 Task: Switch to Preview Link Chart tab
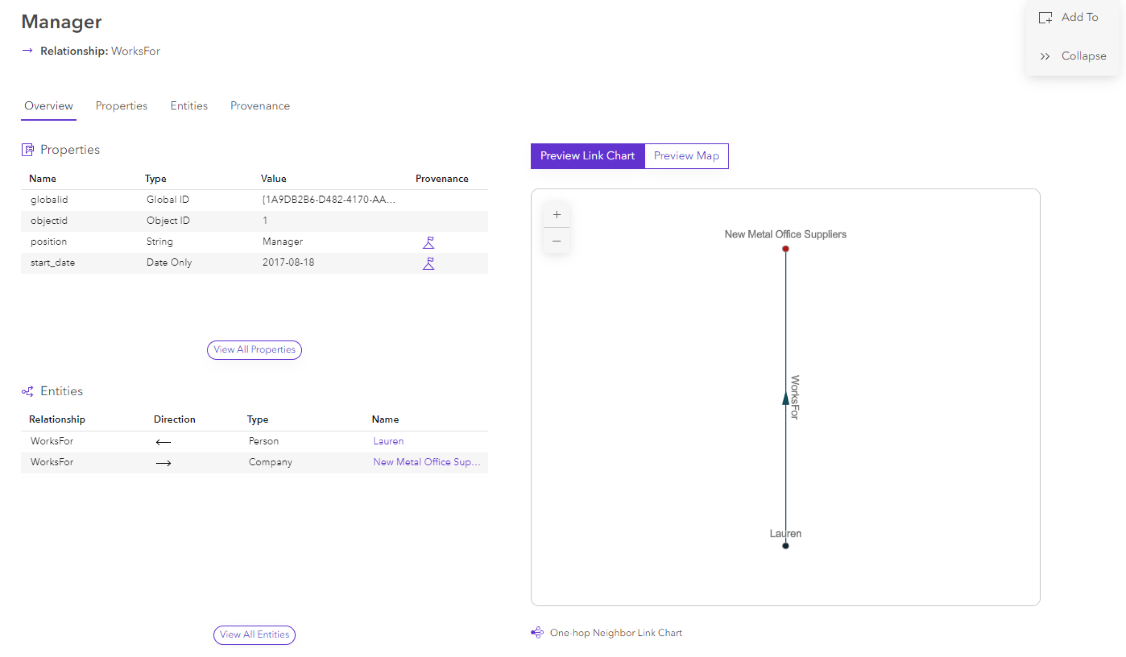click(588, 157)
